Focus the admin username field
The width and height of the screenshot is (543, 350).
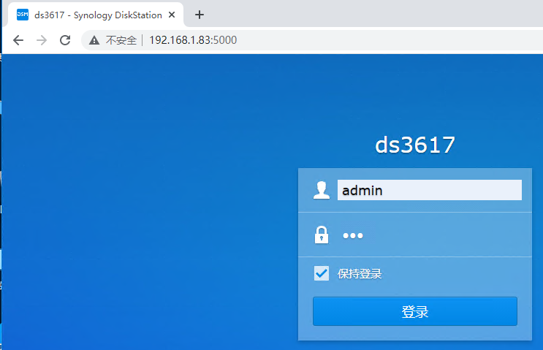(x=429, y=190)
